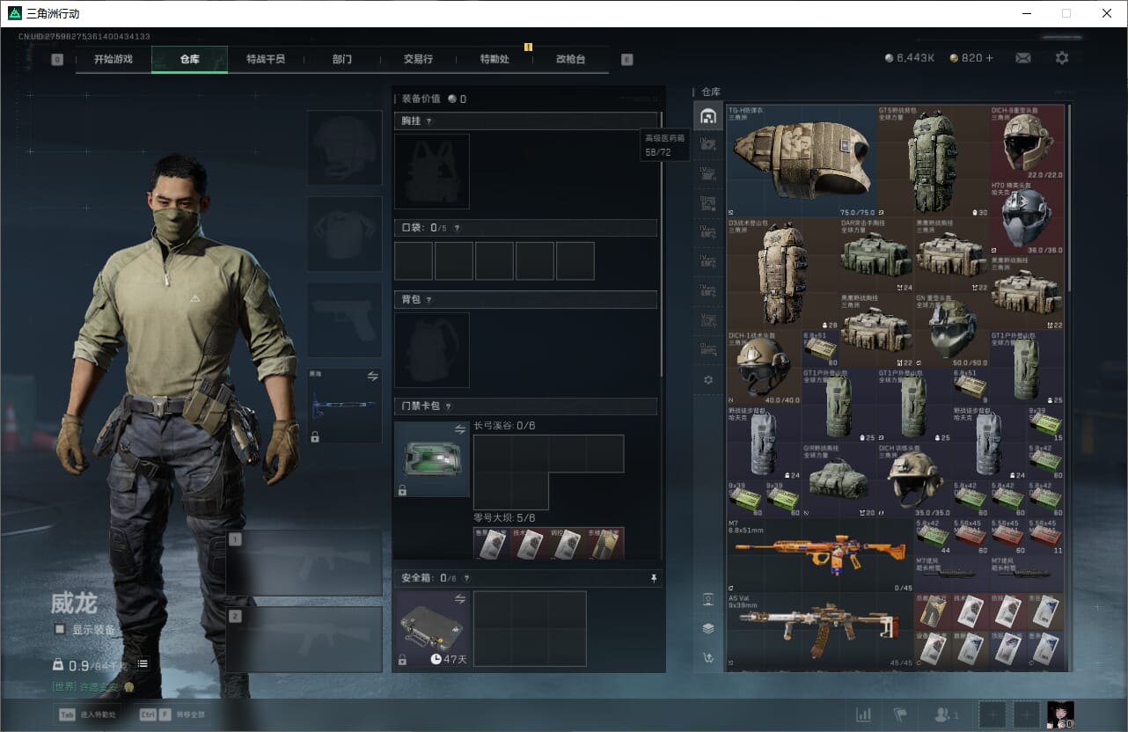
Task: Select the GN重型头盔 item
Action: 951,330
